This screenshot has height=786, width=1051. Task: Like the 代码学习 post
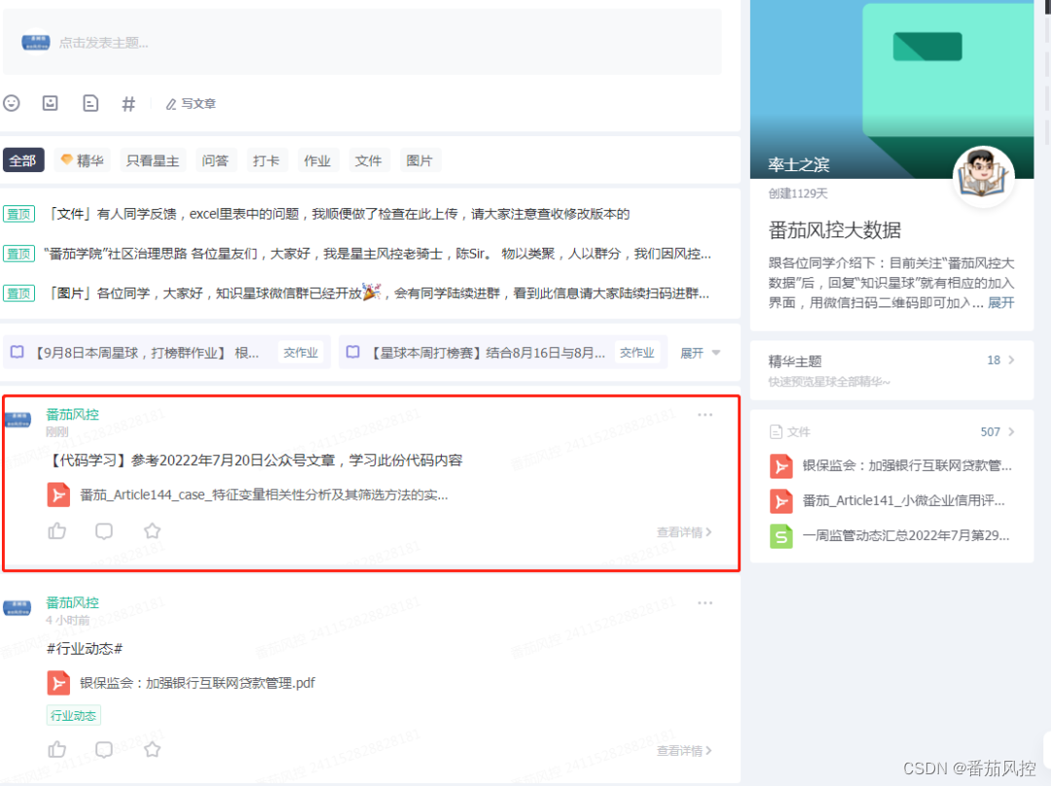coord(57,531)
